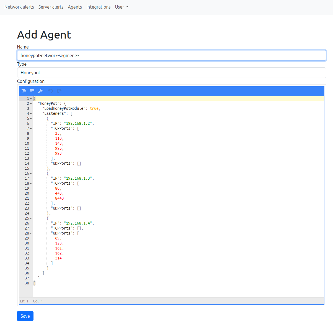Click the format JSON icon in editor toolbar
The height and width of the screenshot is (326, 333).
(24, 91)
